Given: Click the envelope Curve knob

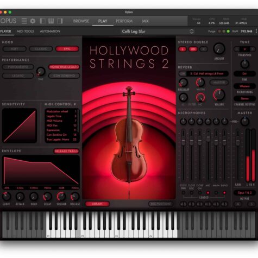Looking at the screenshot, I should (7, 197).
